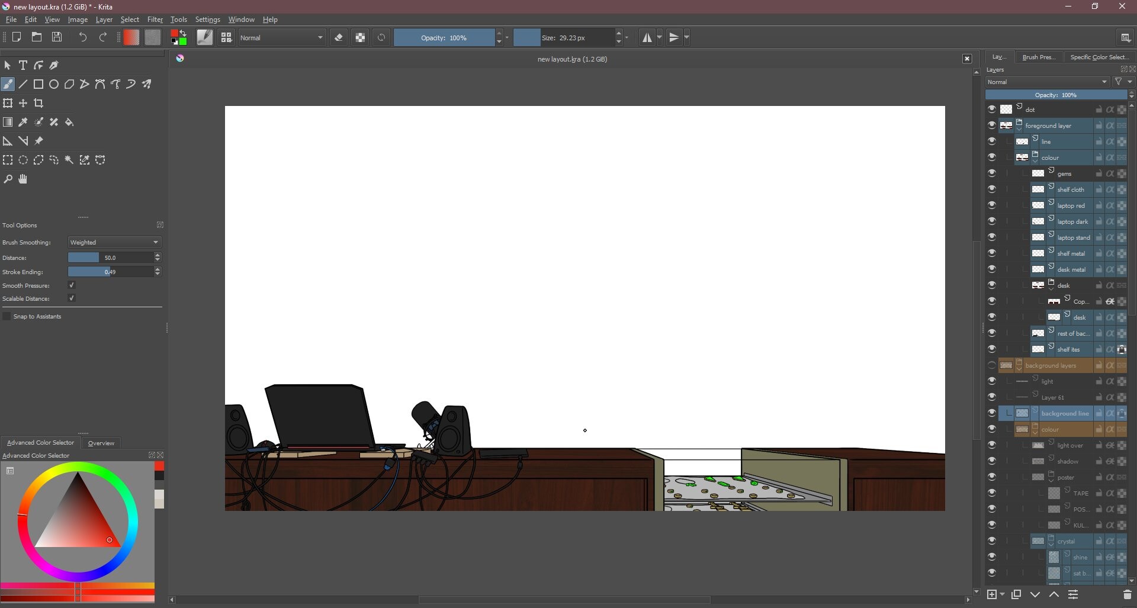Enable the Snap to Assistants checkbox
The width and height of the screenshot is (1137, 608).
[x=7, y=316]
